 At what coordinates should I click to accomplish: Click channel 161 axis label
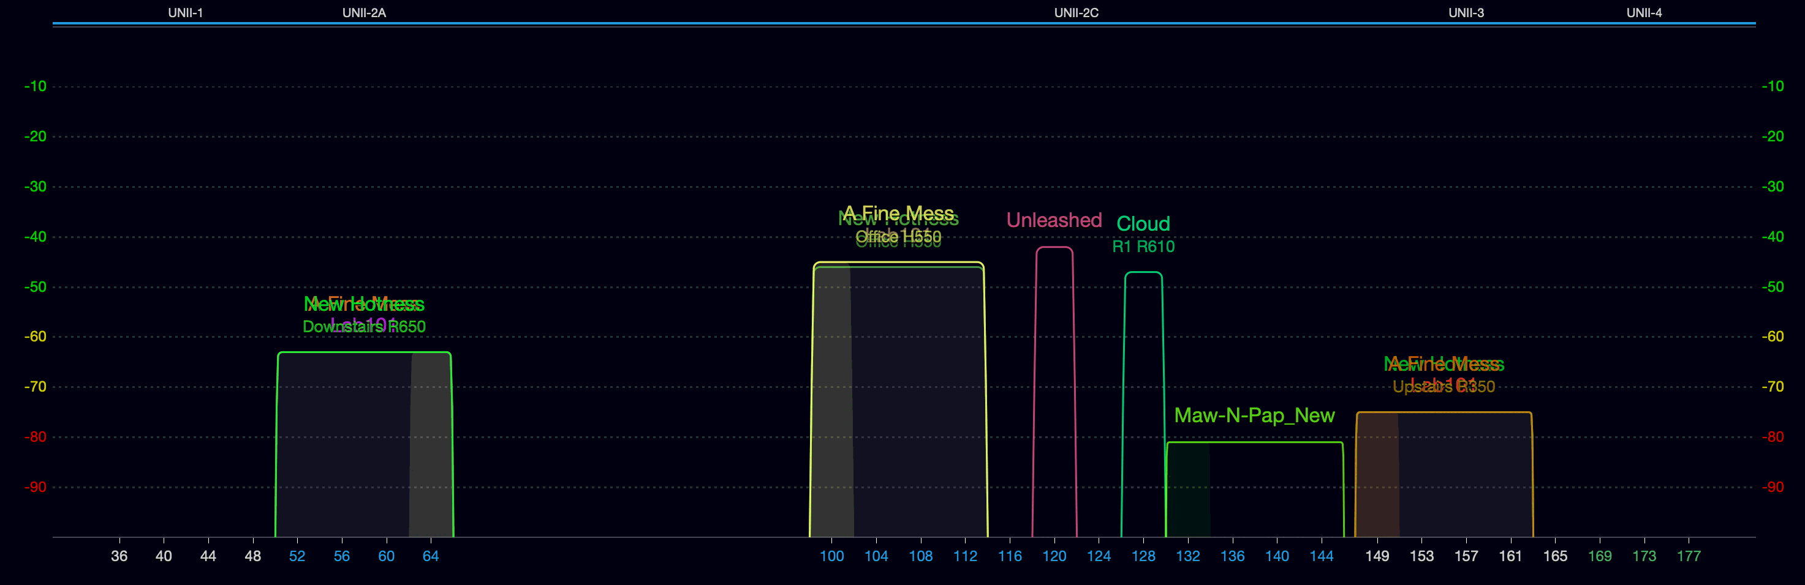1510,556
